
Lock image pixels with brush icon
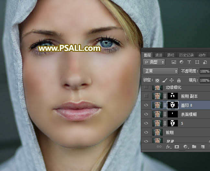click(x=164, y=80)
